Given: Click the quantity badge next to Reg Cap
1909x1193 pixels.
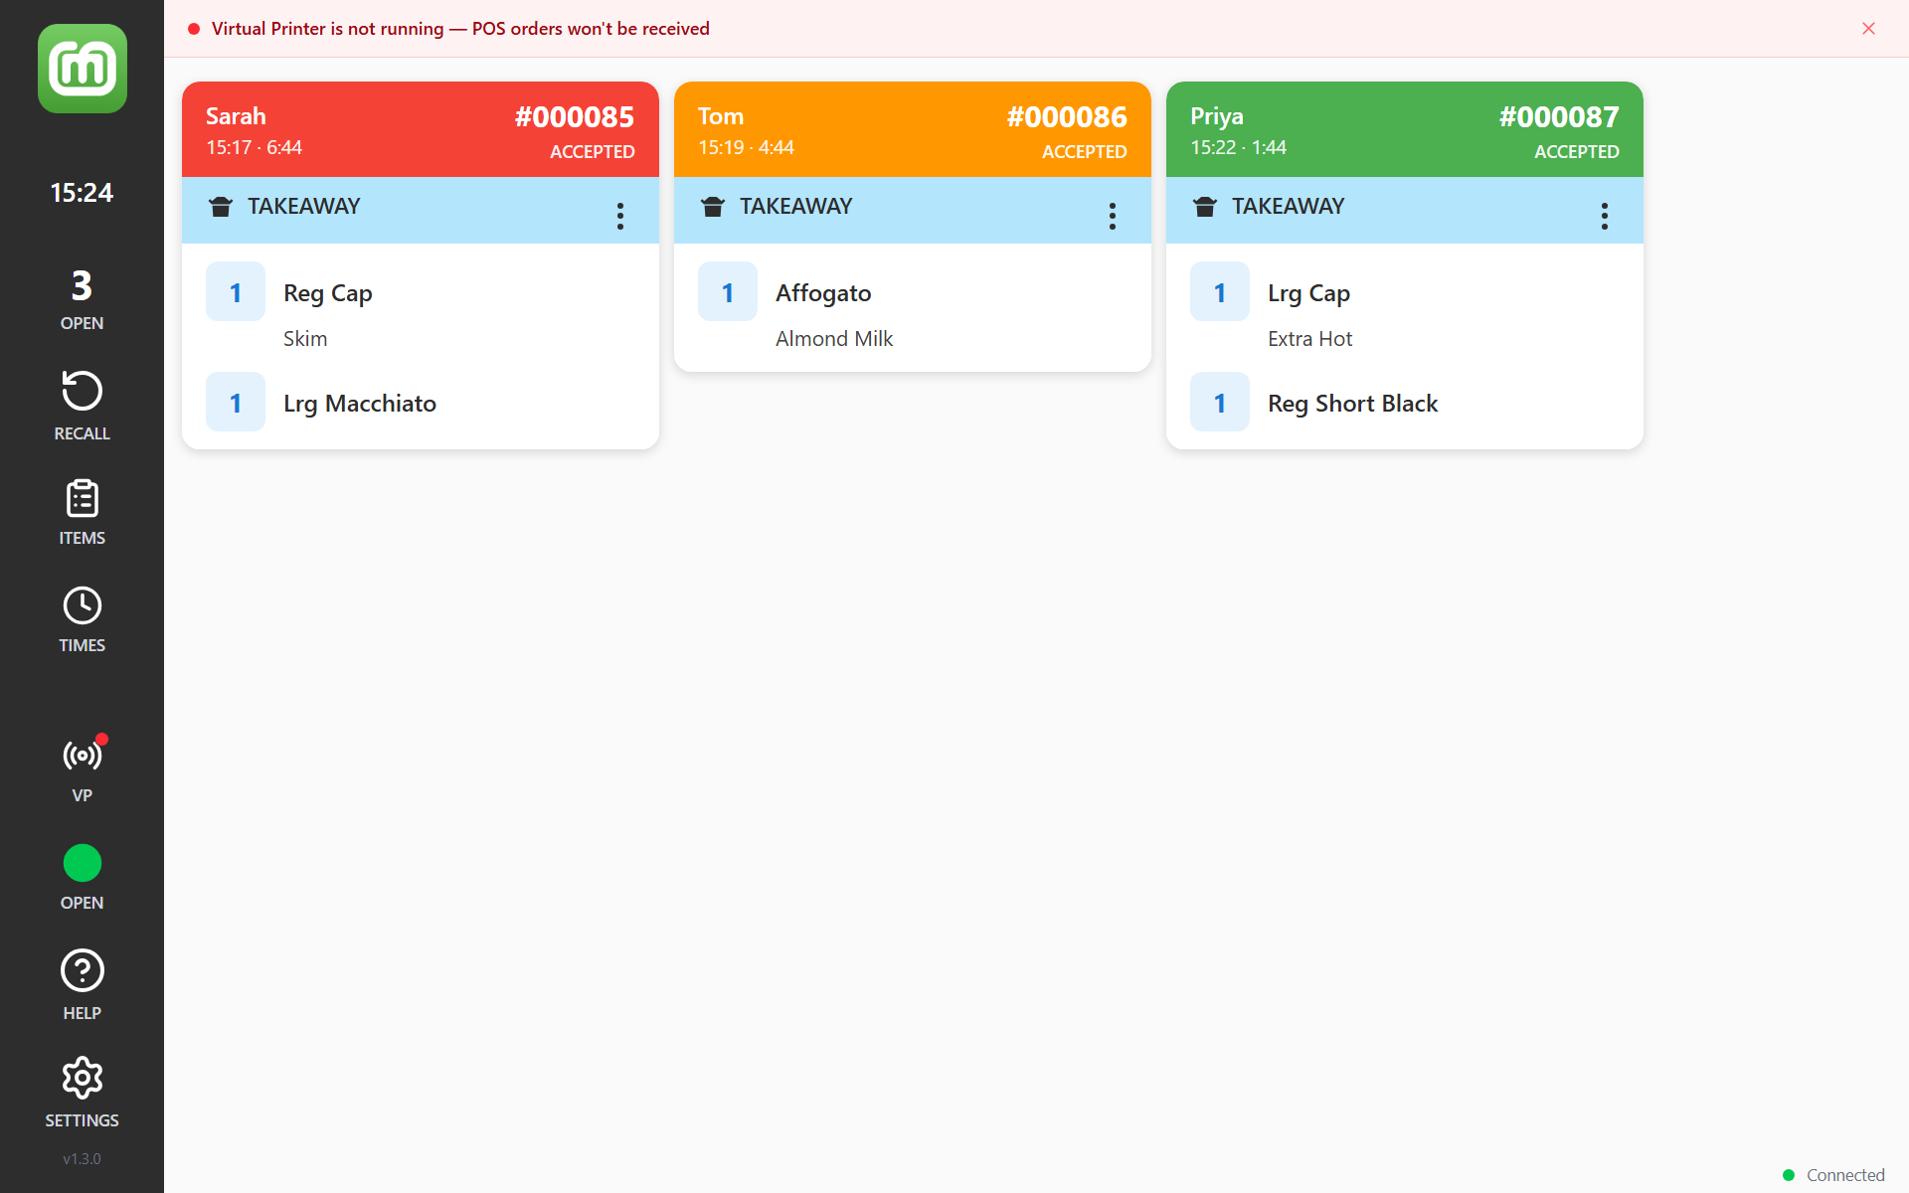Looking at the screenshot, I should pyautogui.click(x=236, y=292).
